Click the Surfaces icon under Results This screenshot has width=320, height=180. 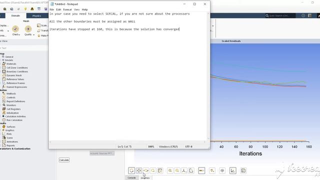3,126
